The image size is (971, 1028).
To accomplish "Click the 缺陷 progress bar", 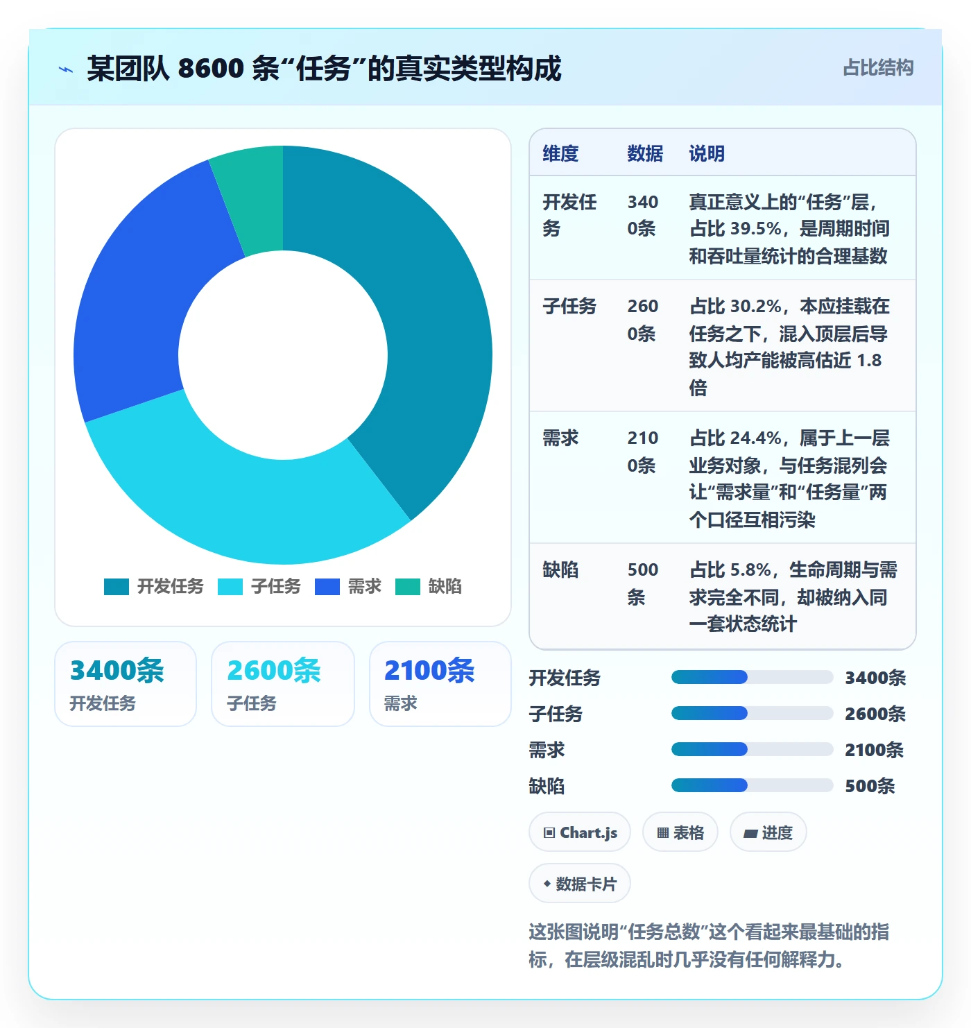I will click(752, 785).
